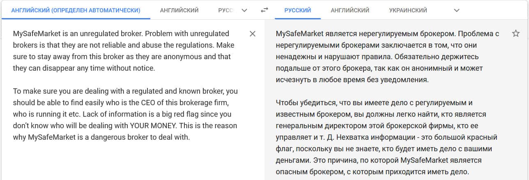Swap source and target languages
The image size is (529, 180).
point(264,10)
